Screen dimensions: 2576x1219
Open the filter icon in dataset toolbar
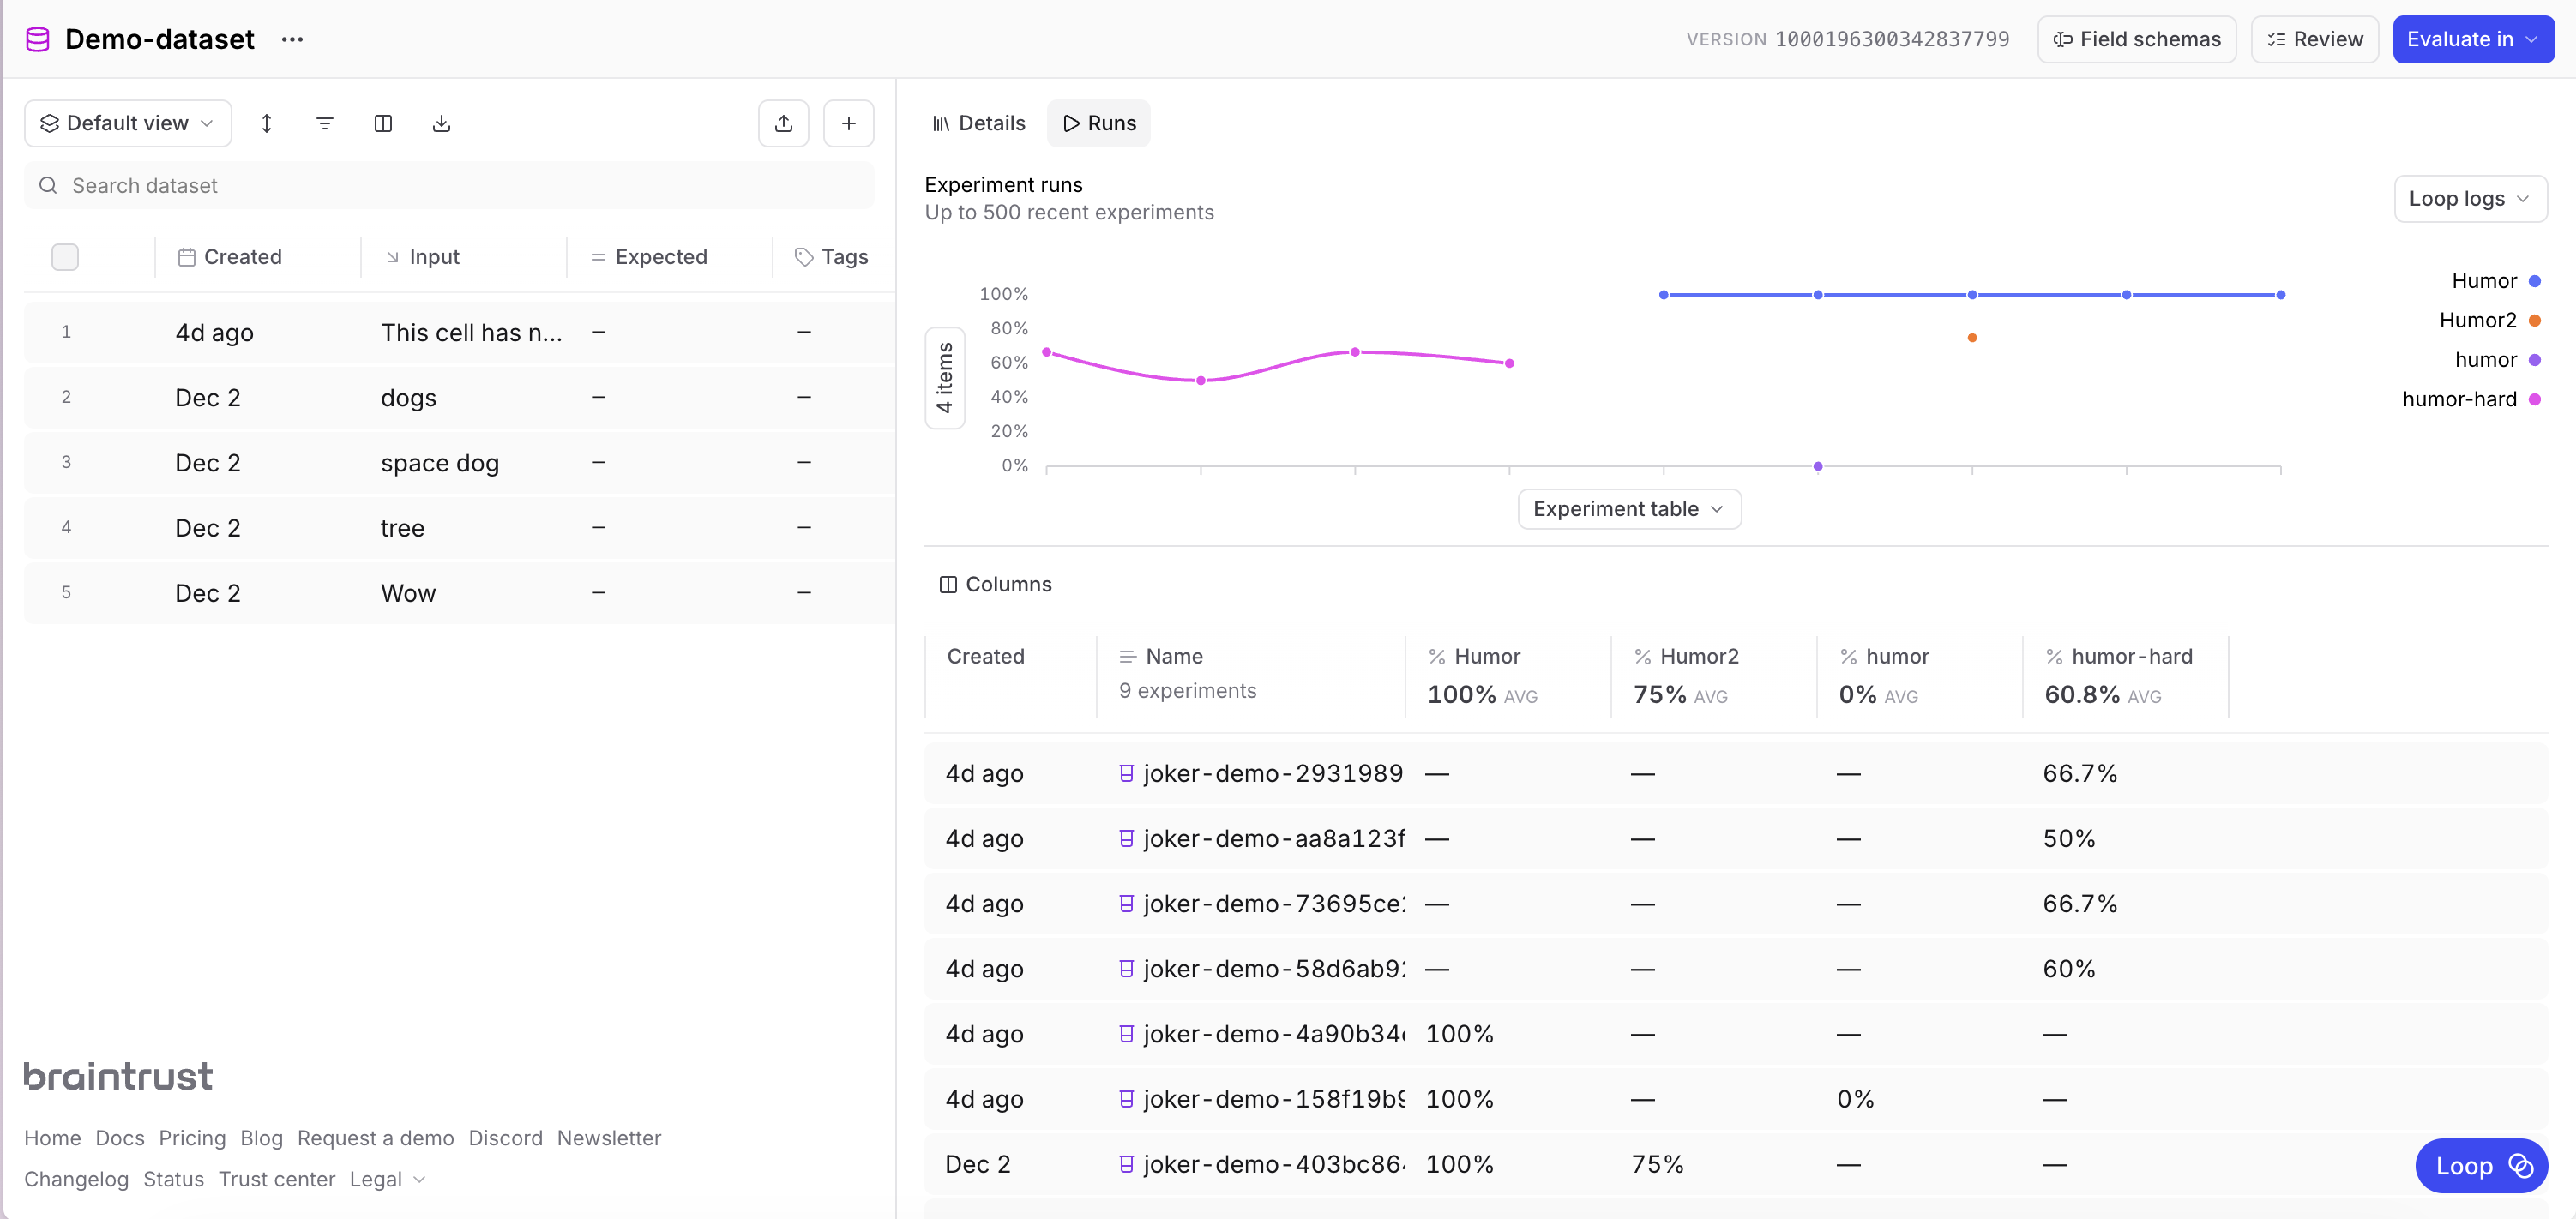point(324,123)
